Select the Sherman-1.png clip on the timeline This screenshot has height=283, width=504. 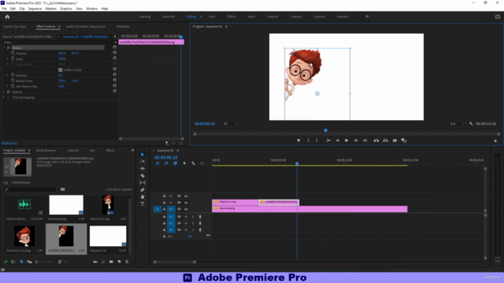pos(235,202)
